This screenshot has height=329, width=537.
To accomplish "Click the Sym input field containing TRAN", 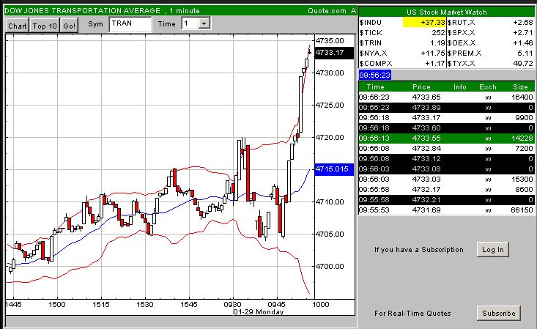I will tap(130, 24).
